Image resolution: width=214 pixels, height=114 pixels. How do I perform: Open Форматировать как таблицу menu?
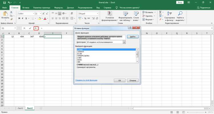pyautogui.click(x=125, y=16)
